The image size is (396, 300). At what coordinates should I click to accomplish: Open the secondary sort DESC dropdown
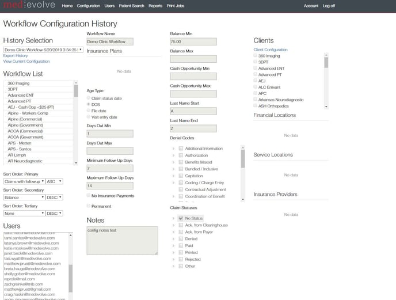pyautogui.click(x=55, y=198)
